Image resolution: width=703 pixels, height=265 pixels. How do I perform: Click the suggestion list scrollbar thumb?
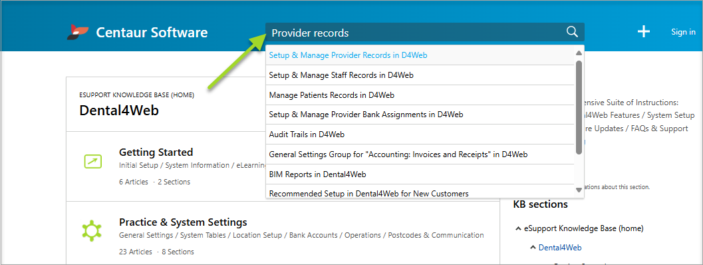point(579,107)
